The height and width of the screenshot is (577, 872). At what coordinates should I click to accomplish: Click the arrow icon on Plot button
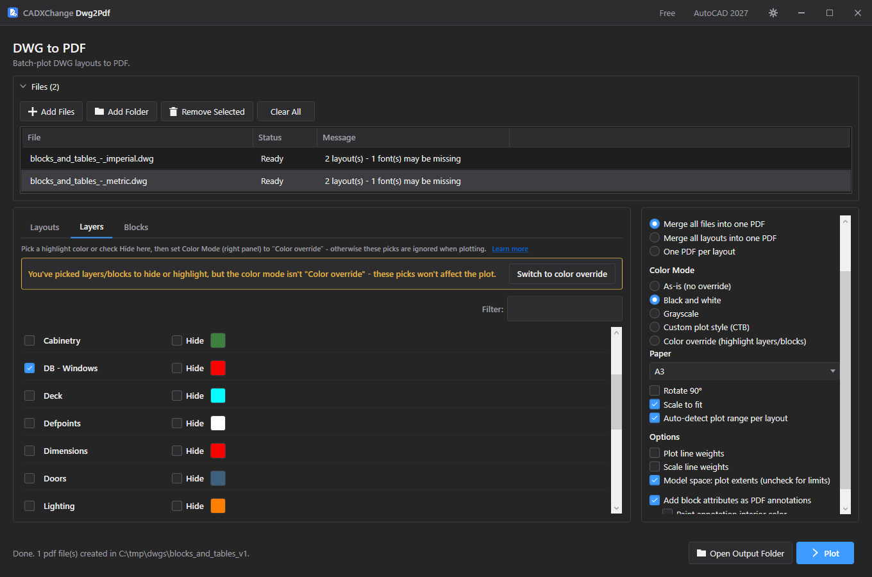click(815, 553)
